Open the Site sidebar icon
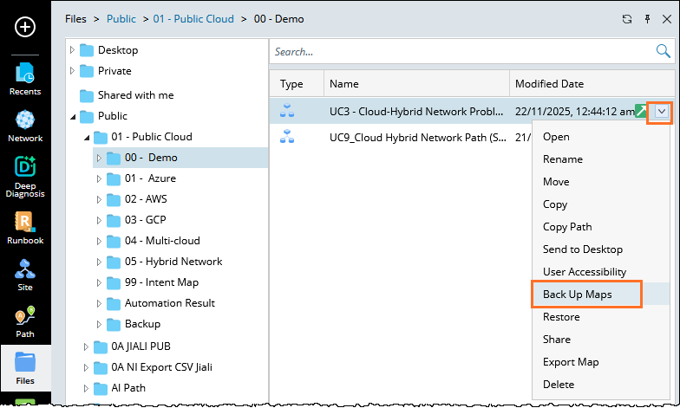680x408 pixels. [25, 275]
